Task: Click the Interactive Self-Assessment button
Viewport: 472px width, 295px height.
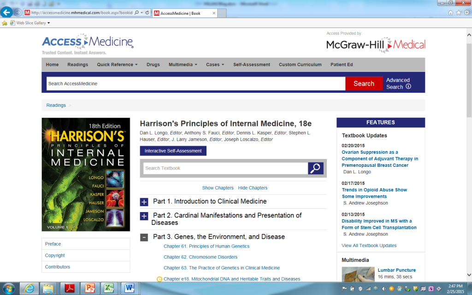Action: [173, 151]
